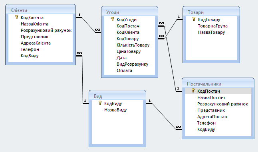
Task: Select field ВидРозрахунку
Action: pos(132,64)
